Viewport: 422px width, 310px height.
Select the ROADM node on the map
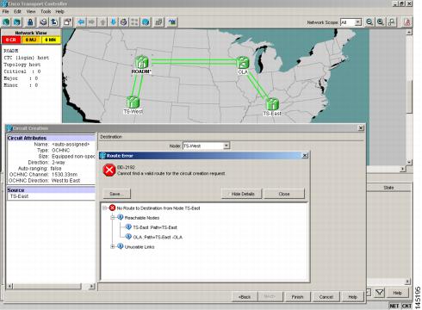[141, 62]
